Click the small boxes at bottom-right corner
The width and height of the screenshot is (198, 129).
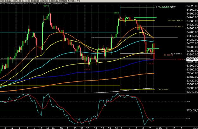[x=195, y=128]
